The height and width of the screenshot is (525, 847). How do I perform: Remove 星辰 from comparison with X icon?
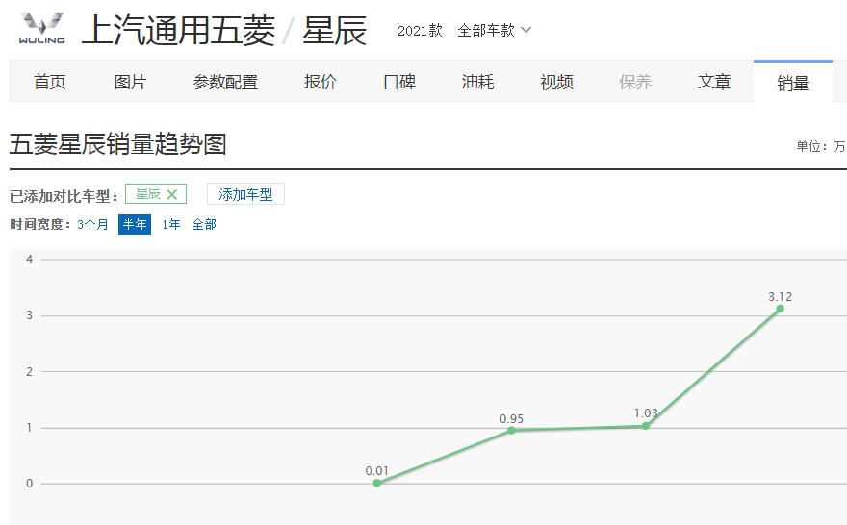pyautogui.click(x=171, y=195)
